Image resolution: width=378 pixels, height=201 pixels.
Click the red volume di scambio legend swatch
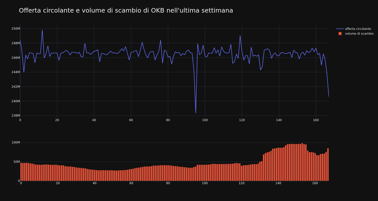coord(340,34)
